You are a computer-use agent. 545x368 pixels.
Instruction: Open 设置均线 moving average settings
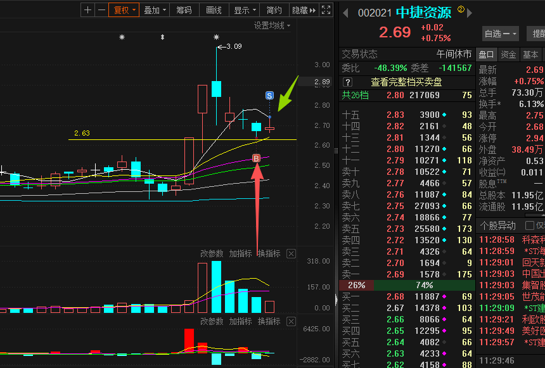pyautogui.click(x=272, y=25)
